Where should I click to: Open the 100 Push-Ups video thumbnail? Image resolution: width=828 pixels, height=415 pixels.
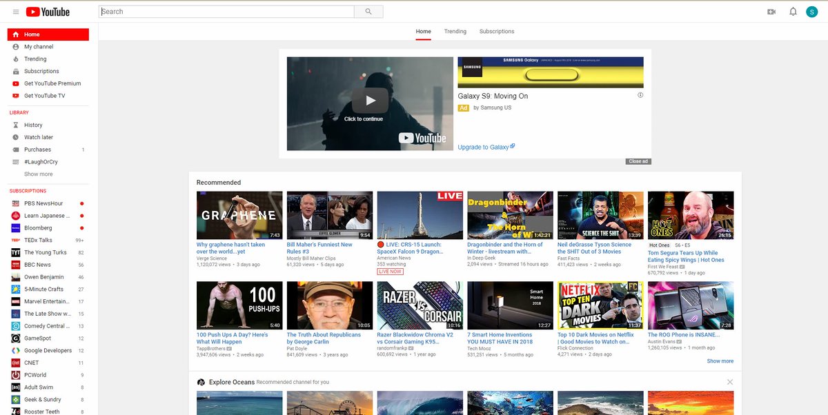(239, 305)
